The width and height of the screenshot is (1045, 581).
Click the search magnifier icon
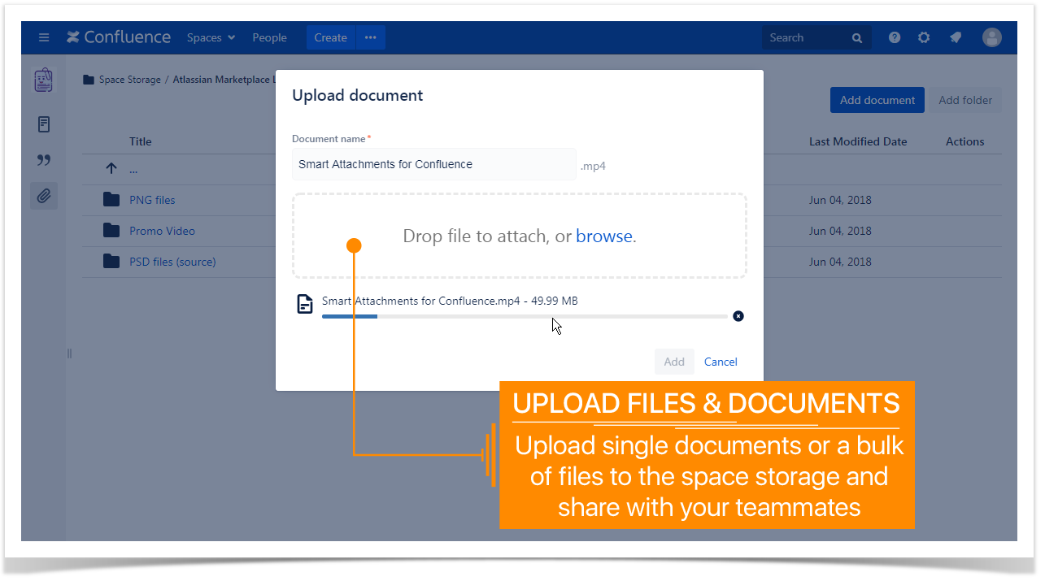point(857,38)
